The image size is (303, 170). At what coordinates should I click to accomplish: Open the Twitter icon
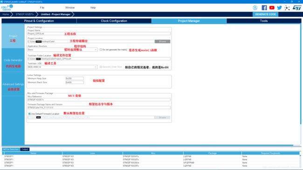[279, 8]
